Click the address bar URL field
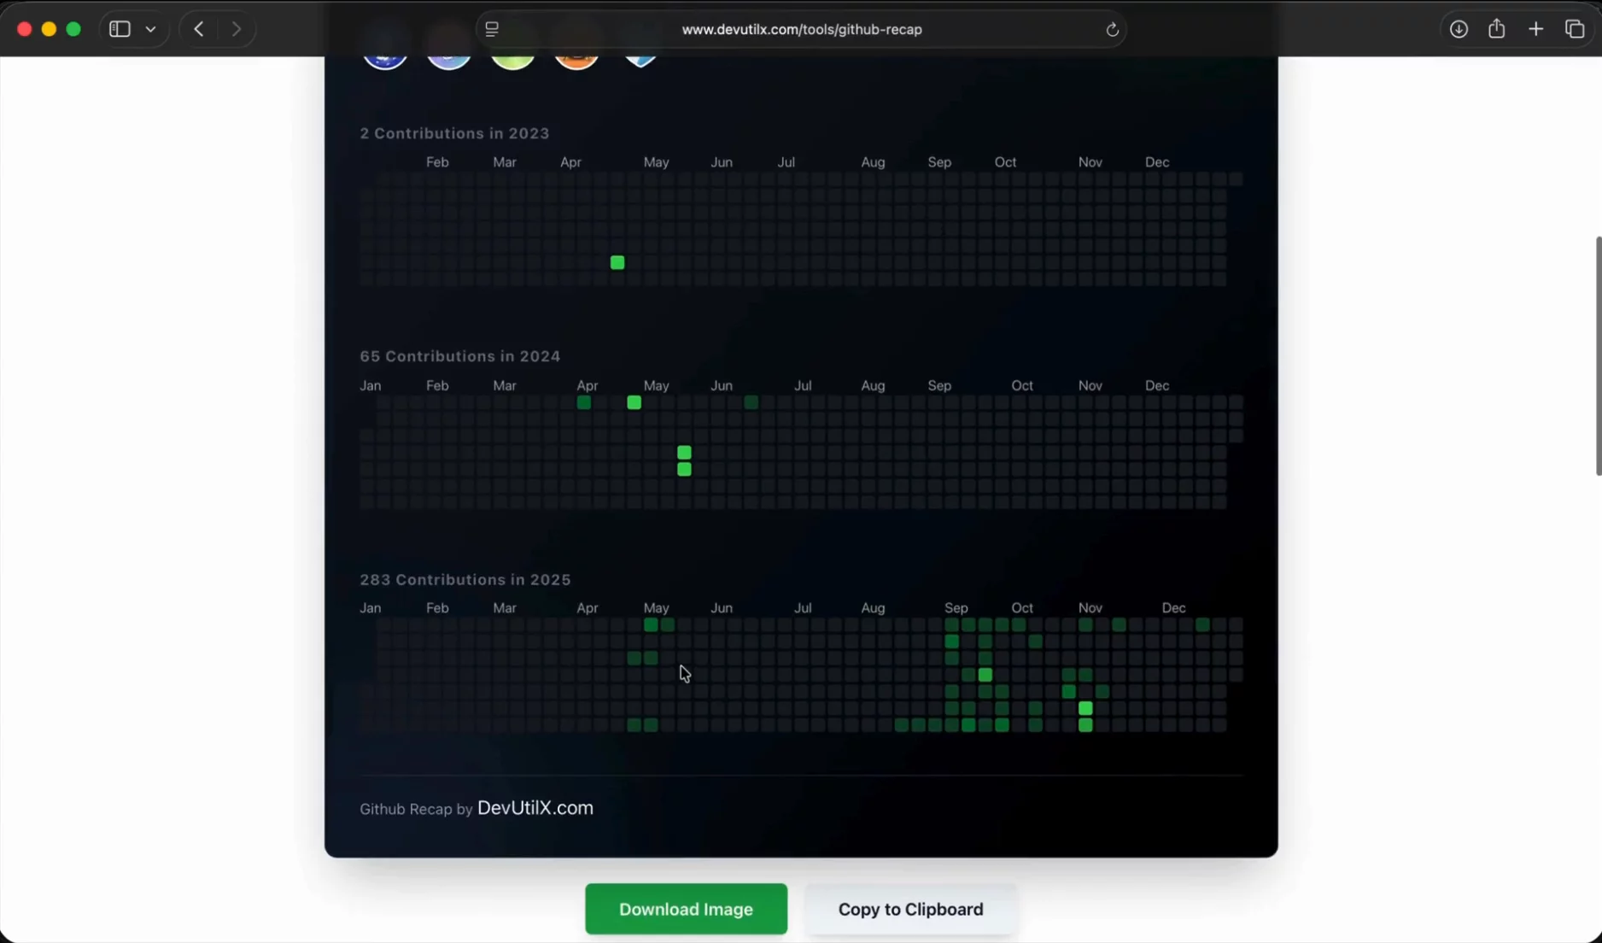This screenshot has height=943, width=1602. pyautogui.click(x=801, y=28)
